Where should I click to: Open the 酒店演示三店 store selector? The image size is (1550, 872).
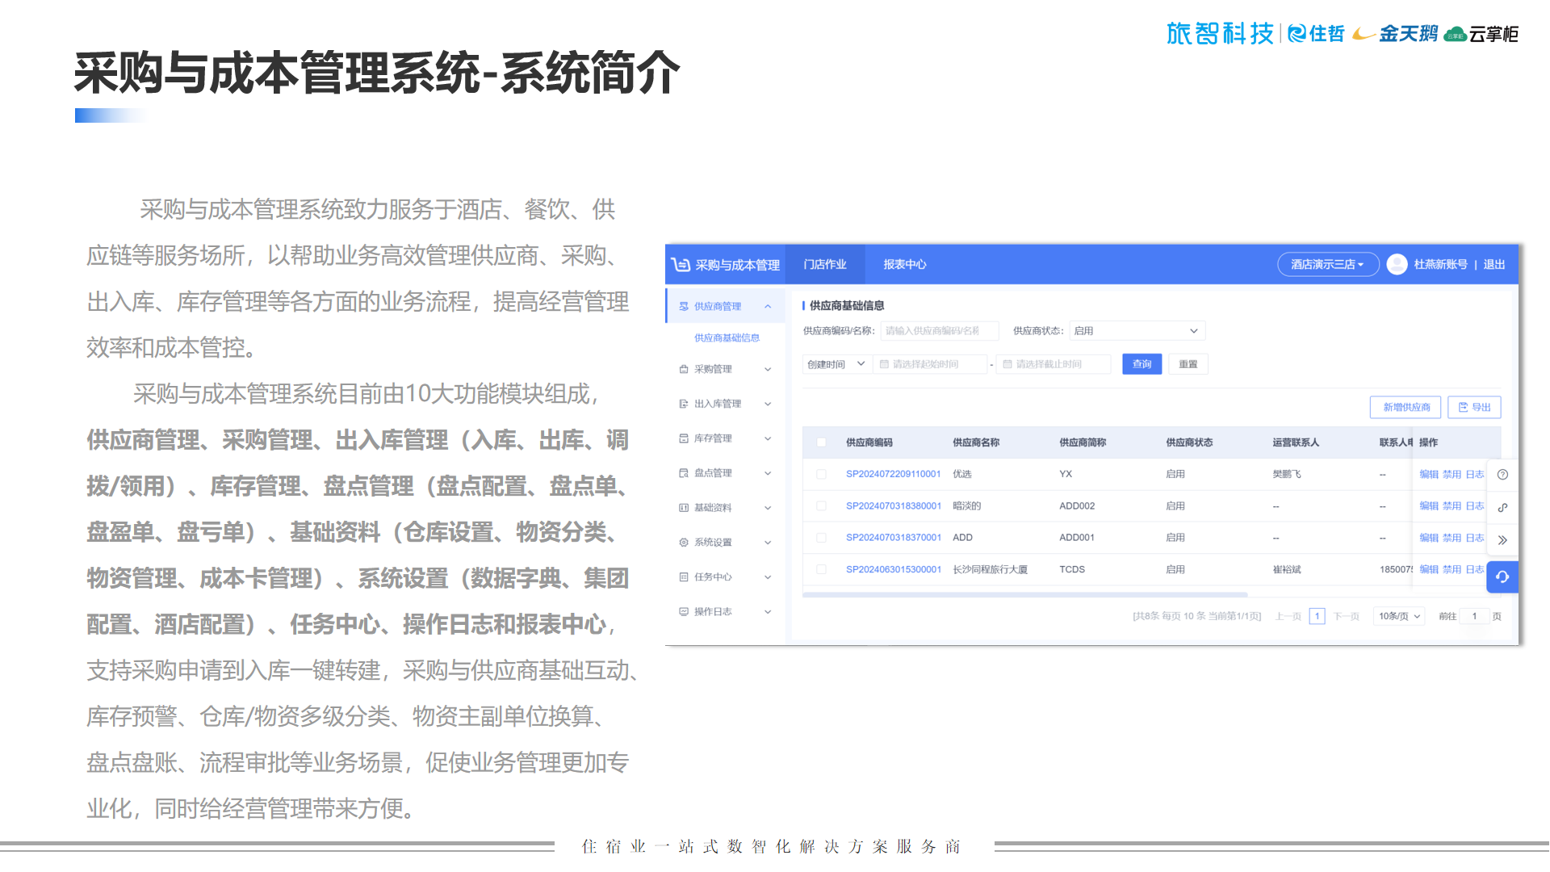[1327, 265]
